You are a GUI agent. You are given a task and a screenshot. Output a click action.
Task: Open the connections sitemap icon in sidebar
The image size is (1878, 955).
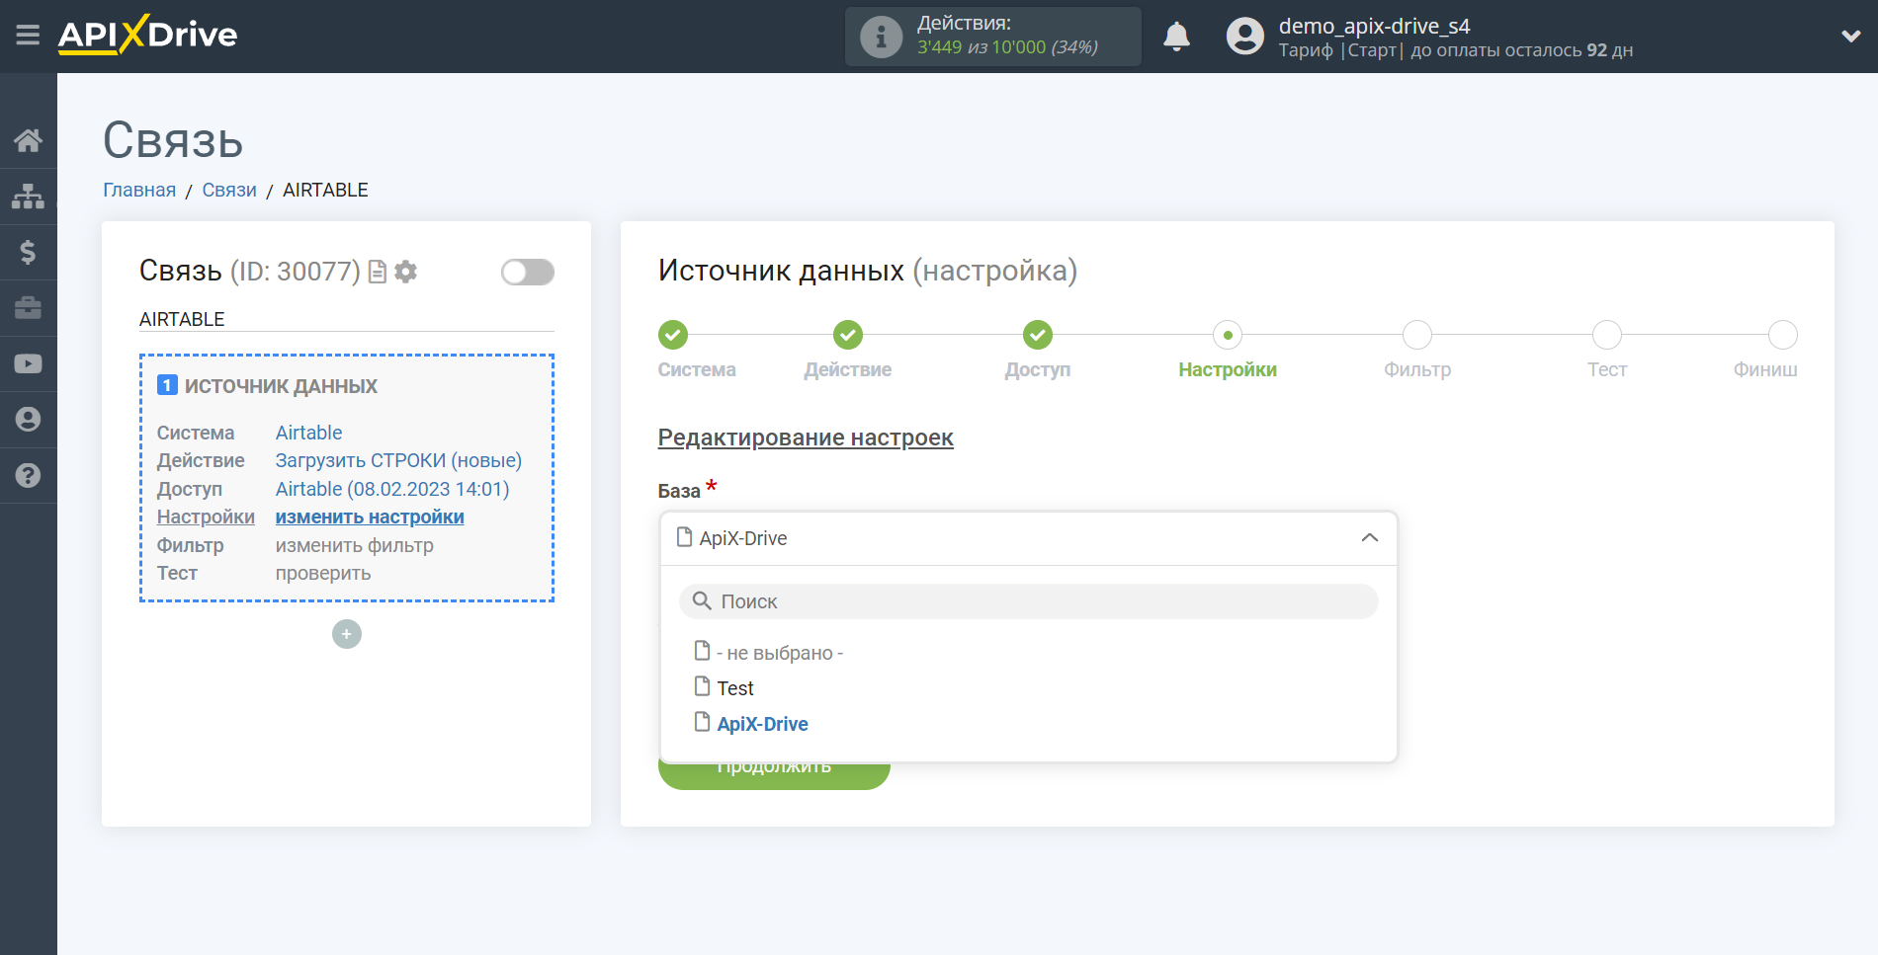(x=28, y=197)
